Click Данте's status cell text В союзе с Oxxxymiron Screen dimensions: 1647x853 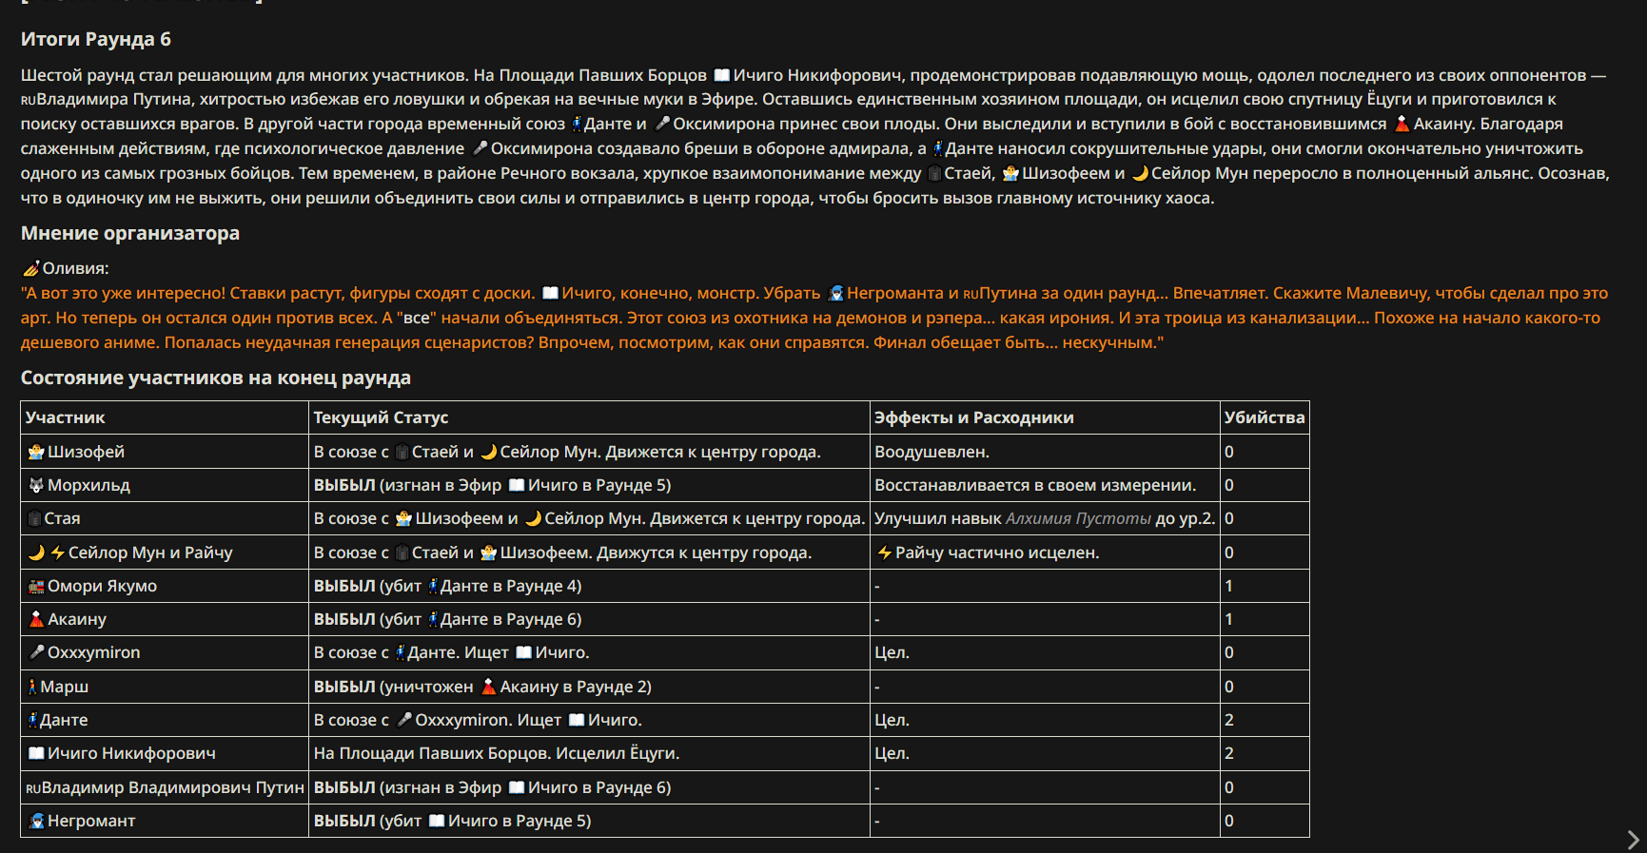pyautogui.click(x=412, y=720)
